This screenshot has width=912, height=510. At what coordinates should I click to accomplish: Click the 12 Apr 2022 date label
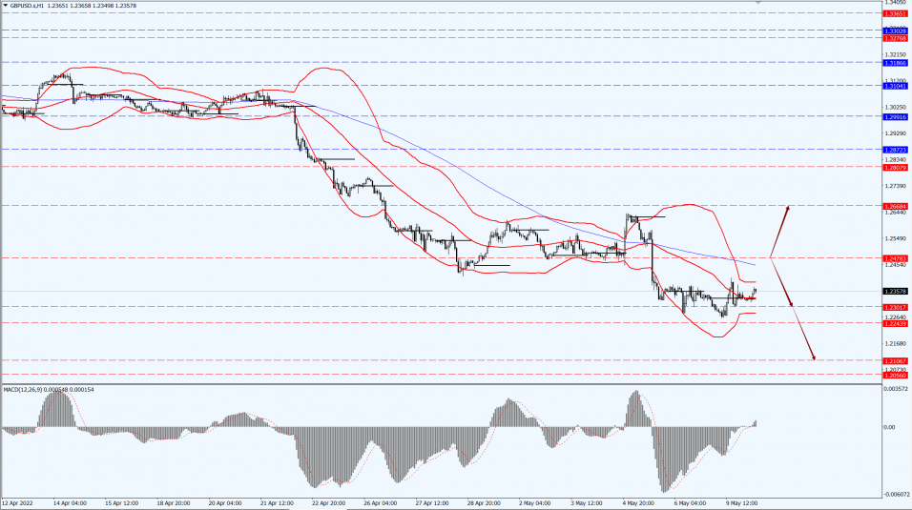pyautogui.click(x=17, y=503)
